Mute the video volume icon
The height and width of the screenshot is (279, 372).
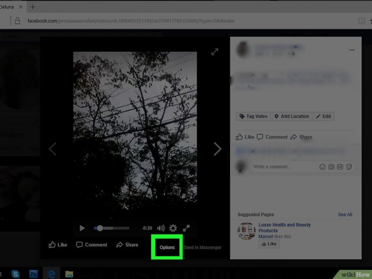tap(161, 228)
